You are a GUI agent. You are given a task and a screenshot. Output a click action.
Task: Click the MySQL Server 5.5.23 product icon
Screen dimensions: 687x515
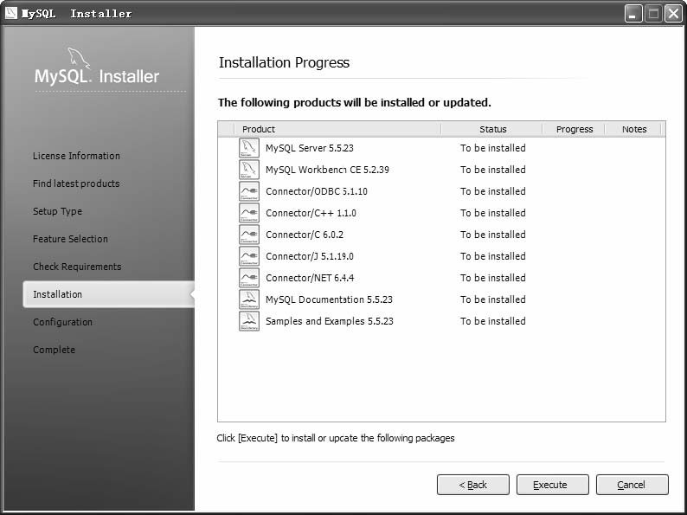pos(249,148)
